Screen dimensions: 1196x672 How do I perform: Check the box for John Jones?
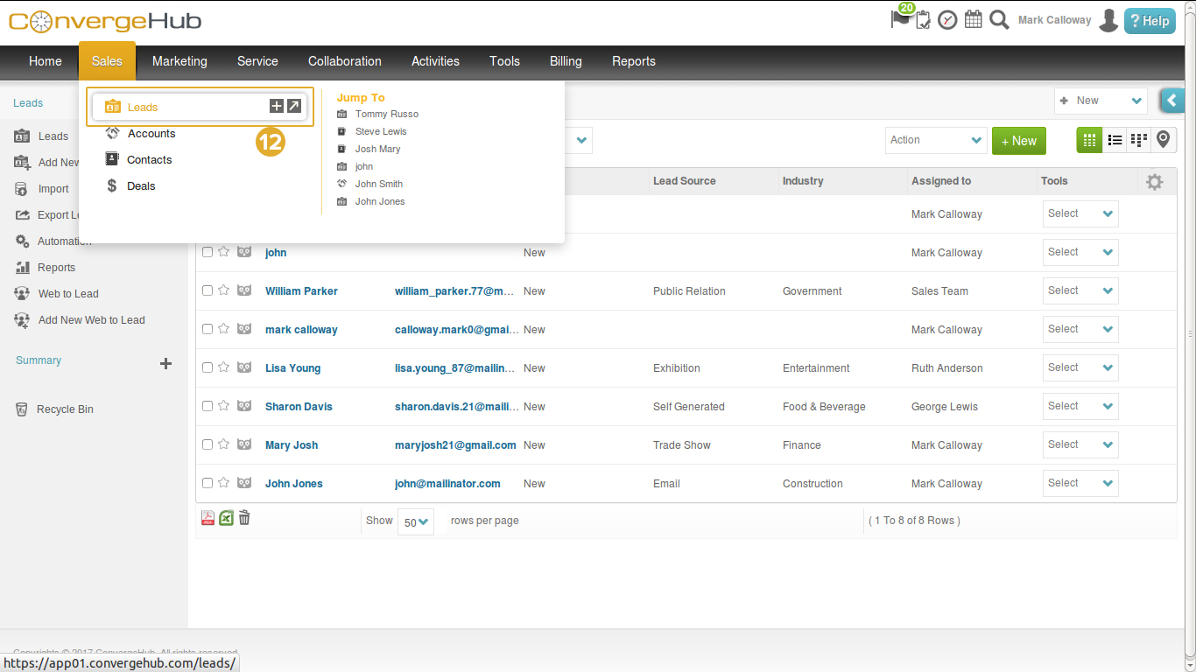(x=208, y=483)
